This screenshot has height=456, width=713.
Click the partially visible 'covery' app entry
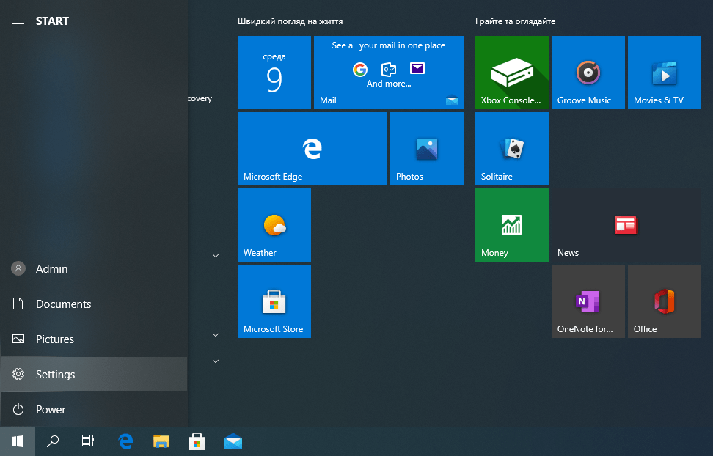200,98
